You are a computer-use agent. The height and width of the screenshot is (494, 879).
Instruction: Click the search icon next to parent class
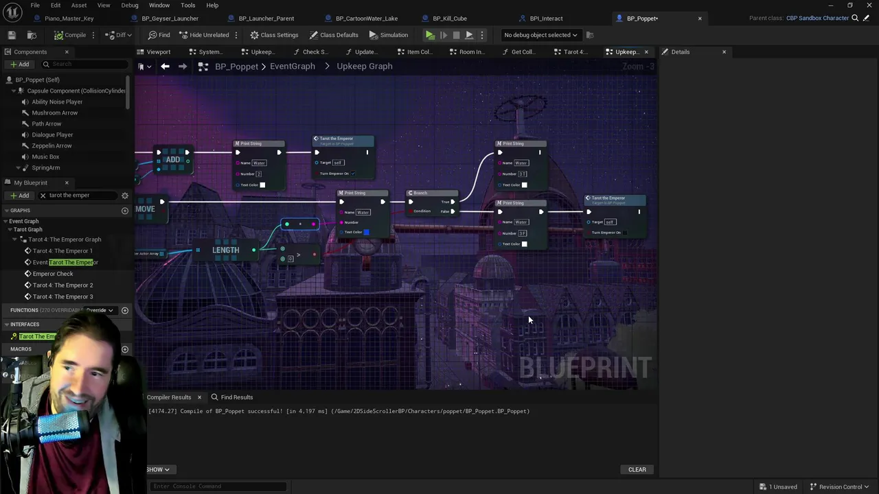(x=855, y=19)
